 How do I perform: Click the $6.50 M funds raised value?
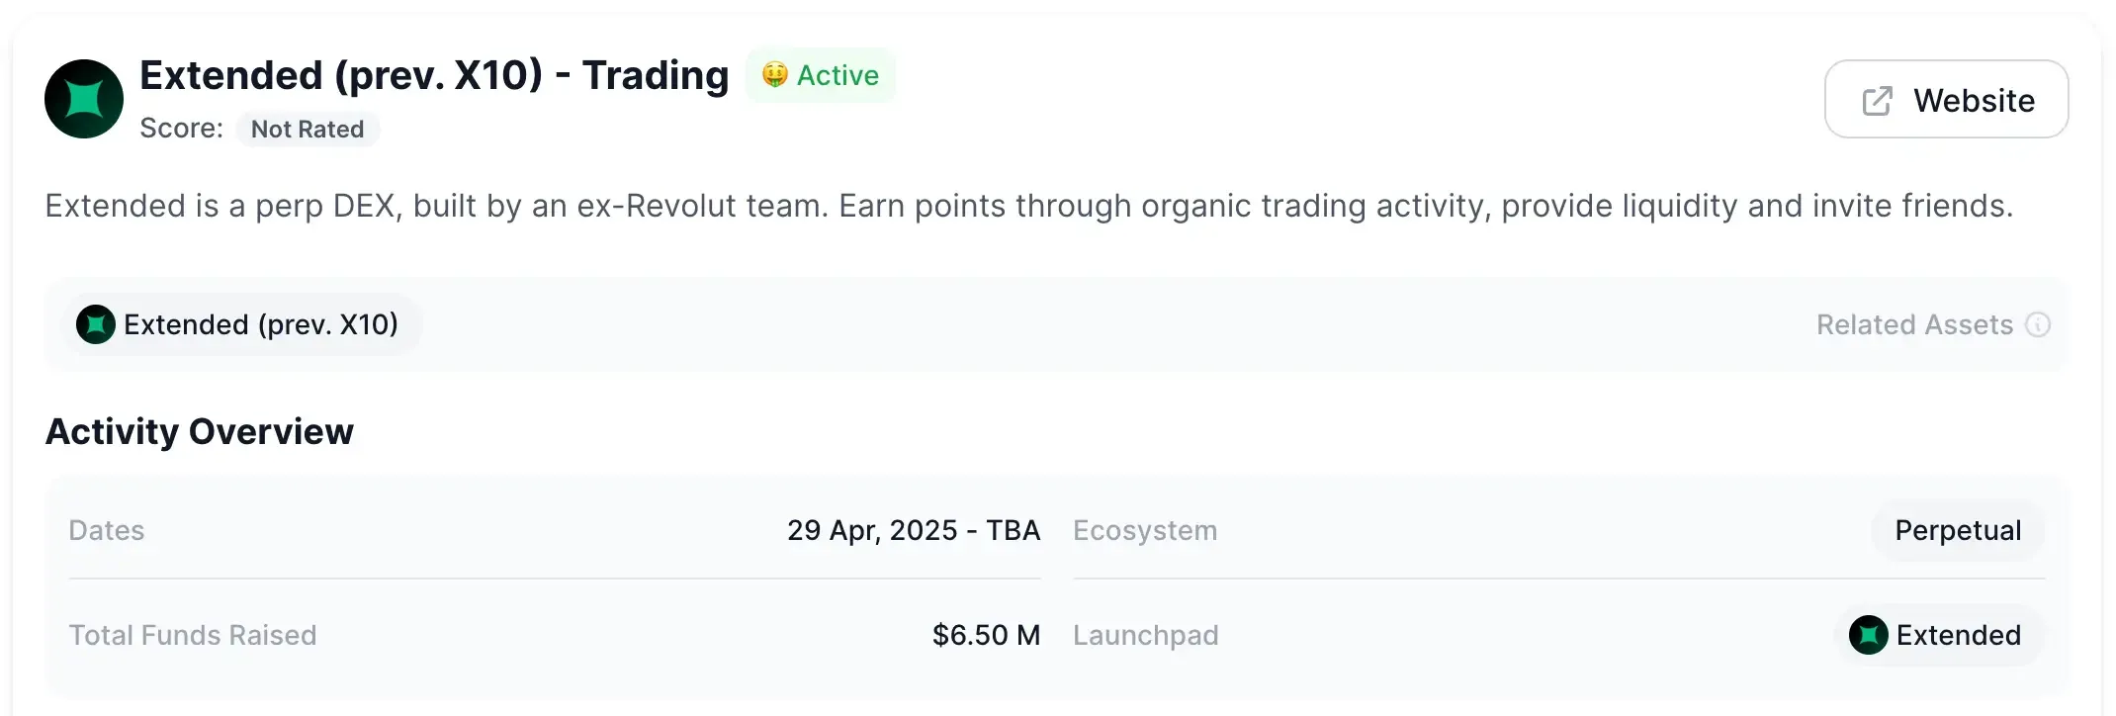[x=986, y=635]
